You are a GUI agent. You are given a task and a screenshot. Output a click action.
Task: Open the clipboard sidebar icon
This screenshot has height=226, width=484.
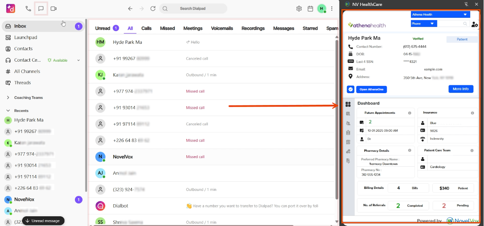pos(348,133)
